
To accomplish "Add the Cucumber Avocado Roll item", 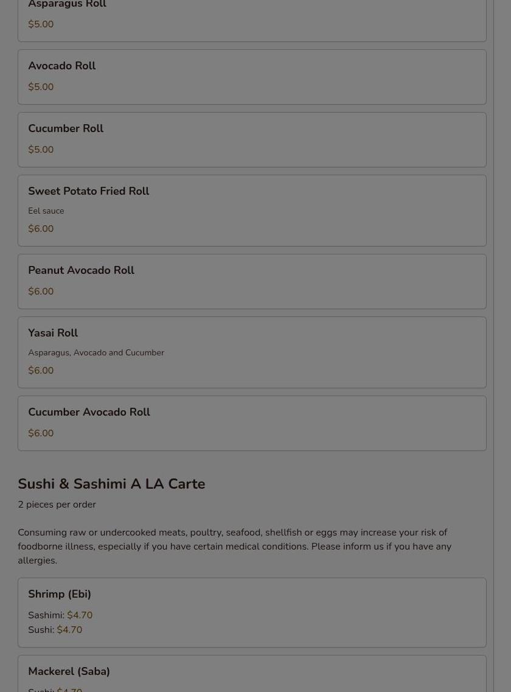I will pyautogui.click(x=252, y=423).
